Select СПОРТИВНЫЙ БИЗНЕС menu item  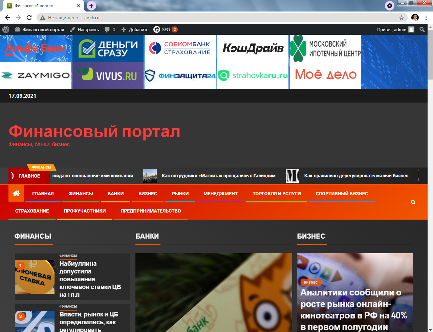342,194
